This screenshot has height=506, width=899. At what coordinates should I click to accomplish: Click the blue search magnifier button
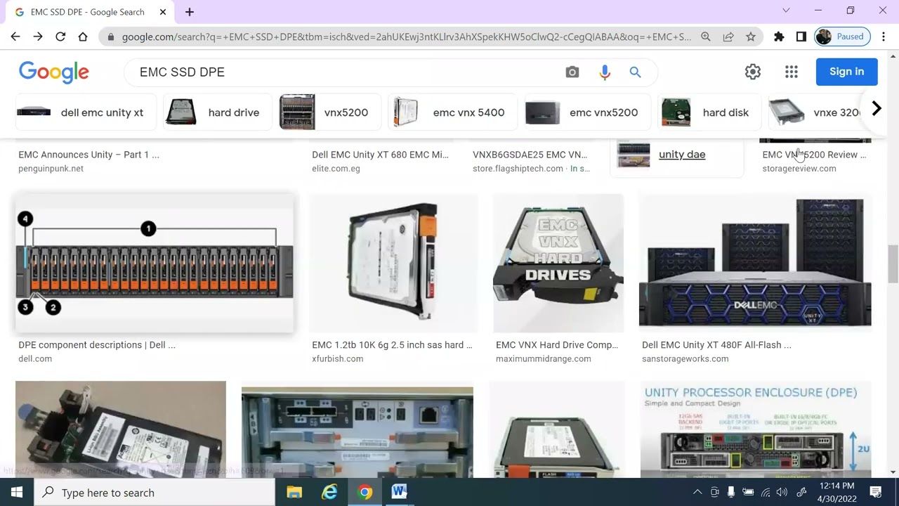(636, 72)
